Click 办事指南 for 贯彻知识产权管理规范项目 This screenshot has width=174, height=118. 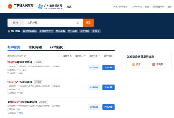94,107
